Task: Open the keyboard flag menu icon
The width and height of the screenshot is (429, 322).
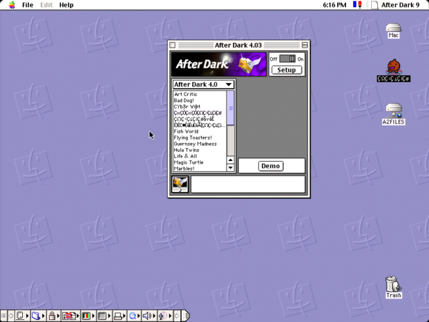Action: [x=357, y=5]
